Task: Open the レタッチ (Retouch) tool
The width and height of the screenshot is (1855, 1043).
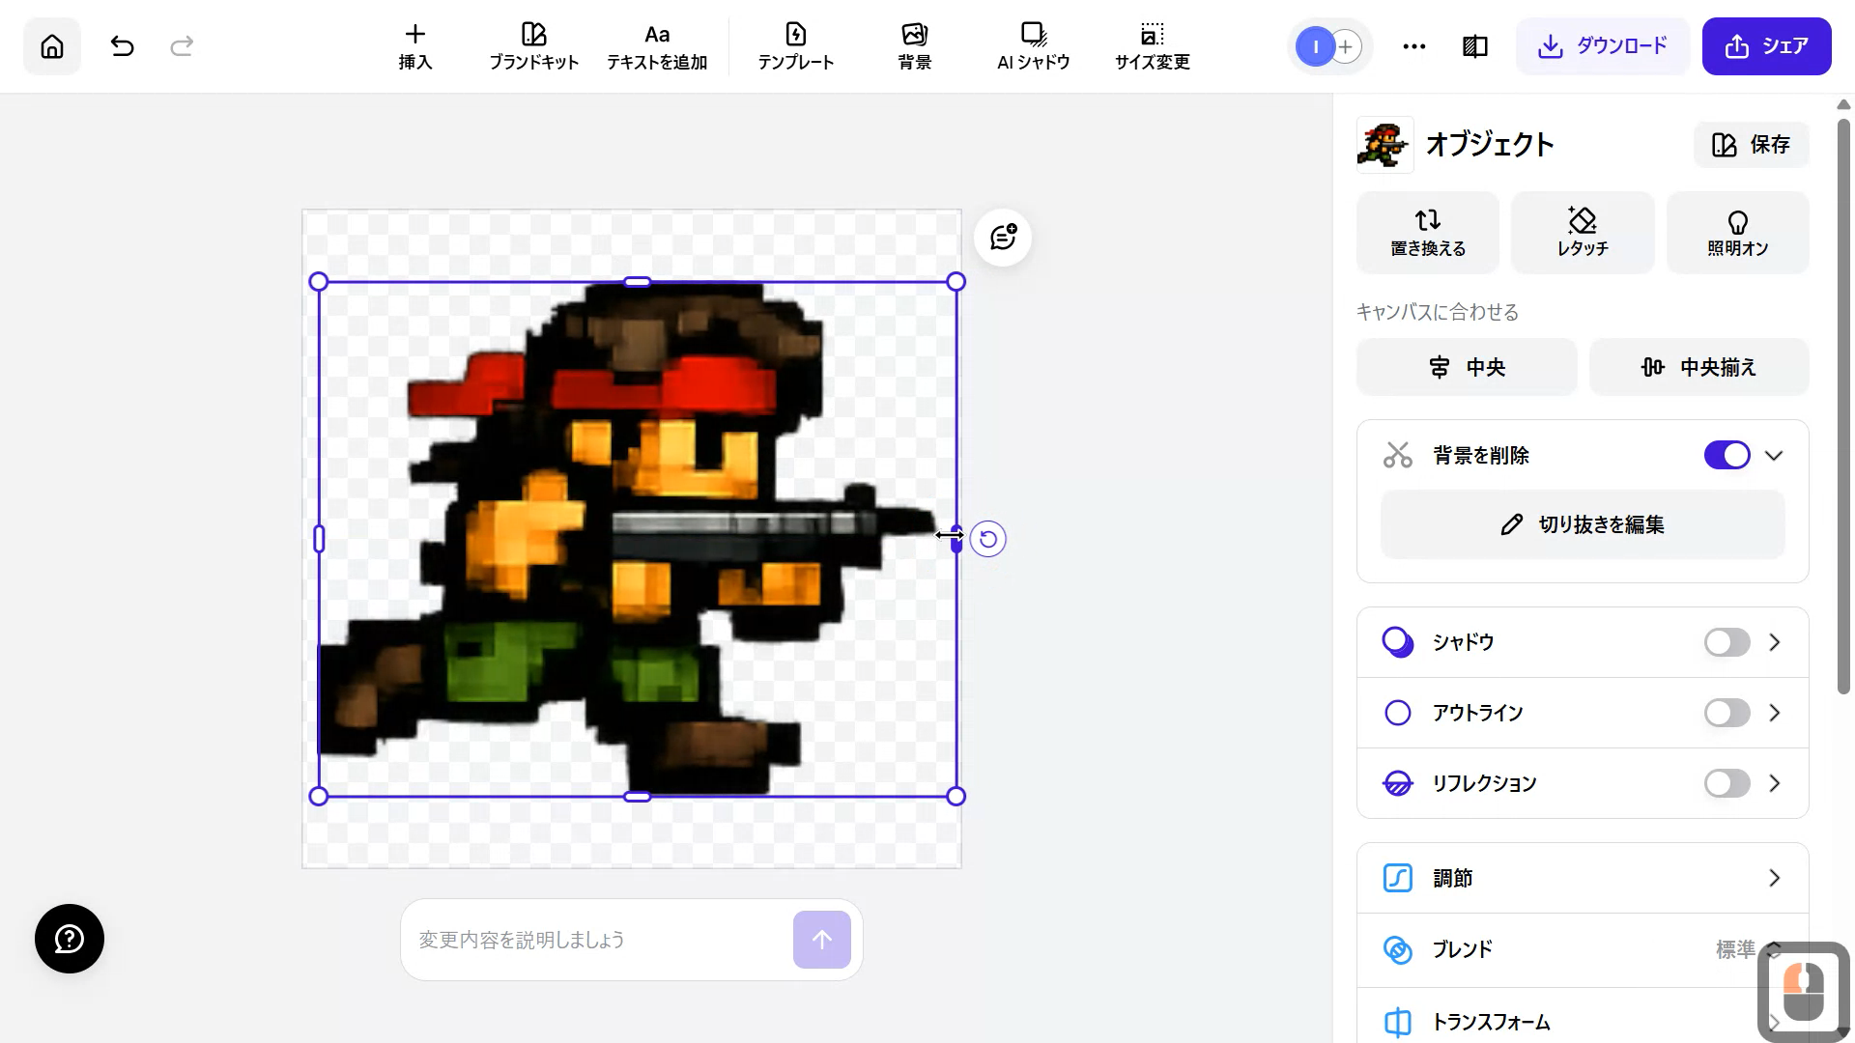Action: 1583,233
